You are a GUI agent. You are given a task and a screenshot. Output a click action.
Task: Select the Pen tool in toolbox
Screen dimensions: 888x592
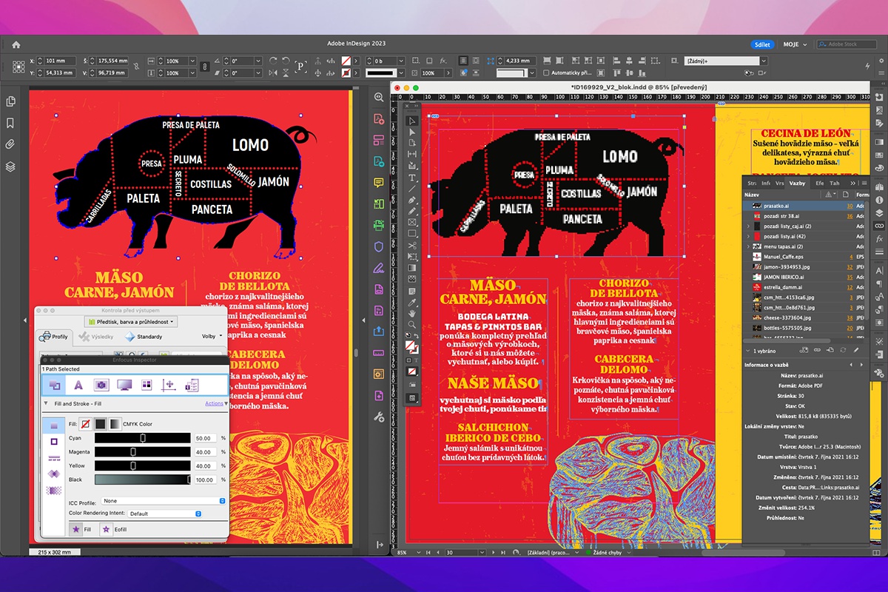[413, 201]
